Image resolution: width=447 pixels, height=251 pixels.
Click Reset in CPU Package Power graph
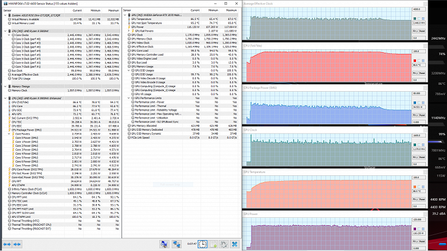pyautogui.click(x=422, y=115)
